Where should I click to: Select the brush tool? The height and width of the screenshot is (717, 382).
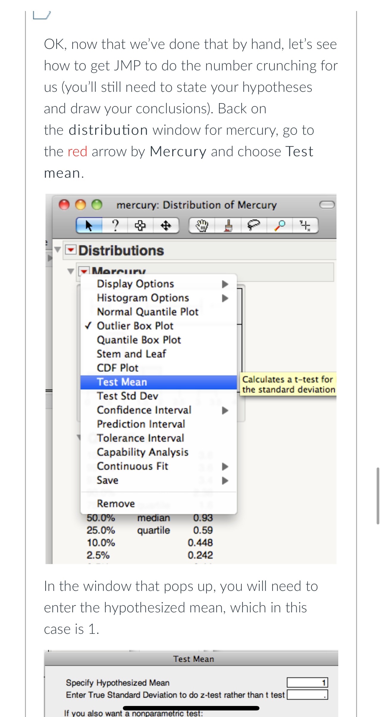[x=228, y=225]
